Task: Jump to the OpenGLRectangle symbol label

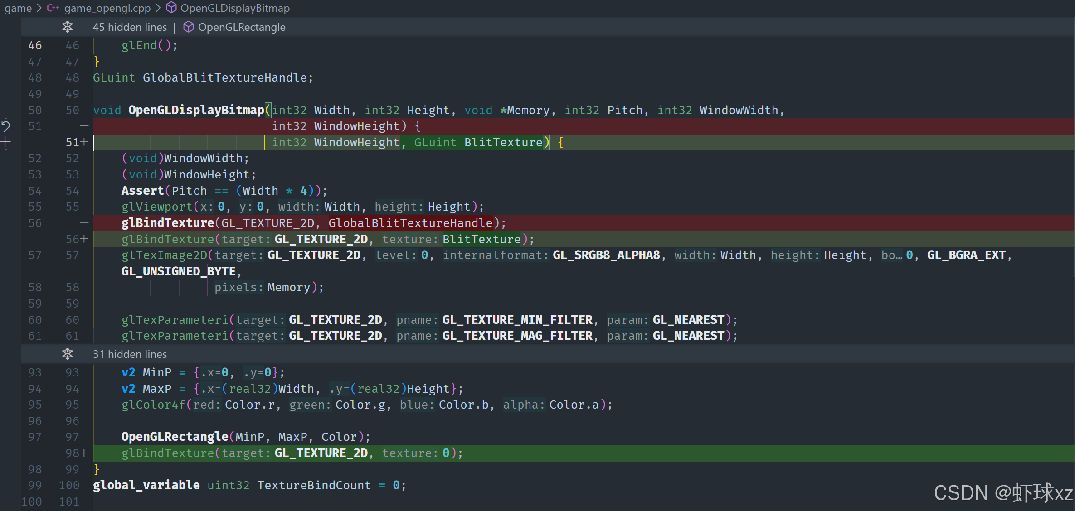Action: coord(242,27)
